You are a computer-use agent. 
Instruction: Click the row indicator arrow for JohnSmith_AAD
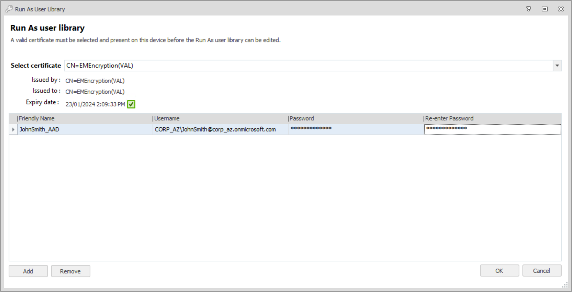[x=13, y=129]
